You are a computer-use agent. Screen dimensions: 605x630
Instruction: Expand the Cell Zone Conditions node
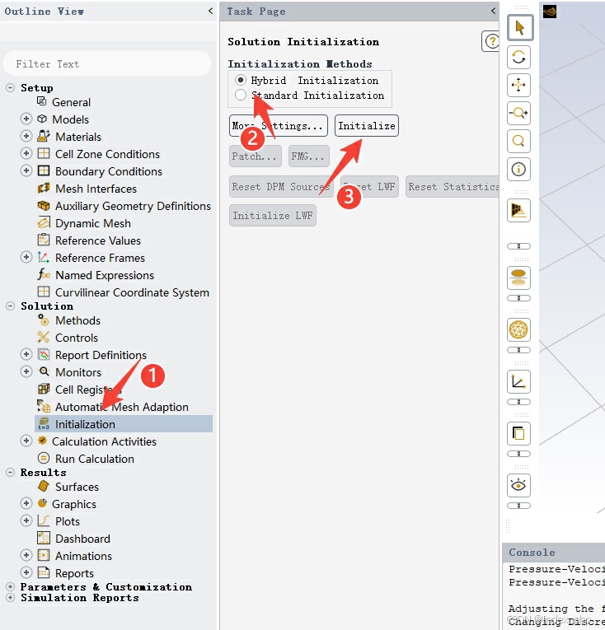pyautogui.click(x=26, y=153)
